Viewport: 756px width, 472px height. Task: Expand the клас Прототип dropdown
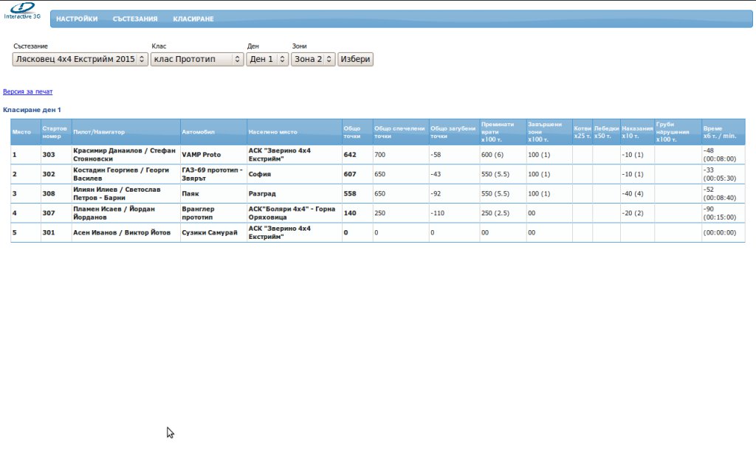click(196, 59)
